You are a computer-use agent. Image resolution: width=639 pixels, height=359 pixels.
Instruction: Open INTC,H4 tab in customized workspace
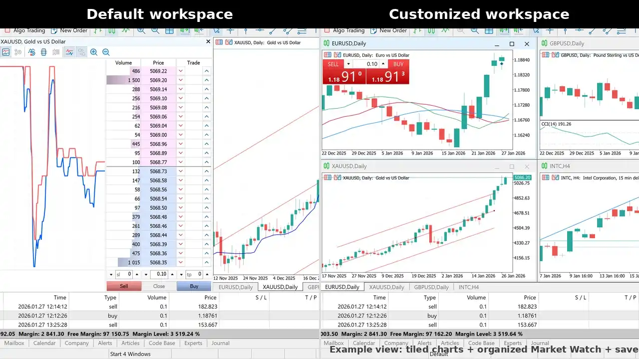pos(469,287)
